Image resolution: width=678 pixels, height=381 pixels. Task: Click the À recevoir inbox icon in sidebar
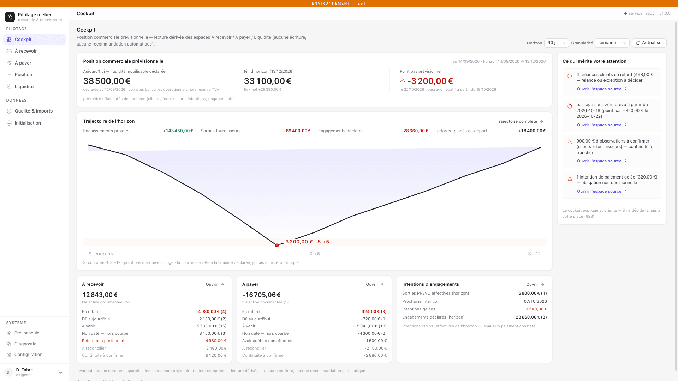tap(9, 51)
